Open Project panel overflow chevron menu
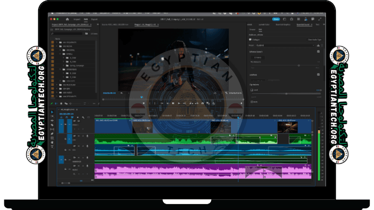374x210 pixels. [98, 25]
